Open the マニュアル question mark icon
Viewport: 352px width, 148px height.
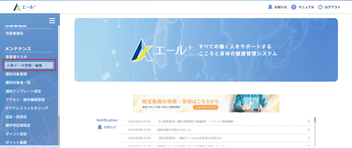coord(294,7)
